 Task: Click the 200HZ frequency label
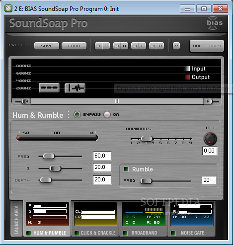coord(23,88)
